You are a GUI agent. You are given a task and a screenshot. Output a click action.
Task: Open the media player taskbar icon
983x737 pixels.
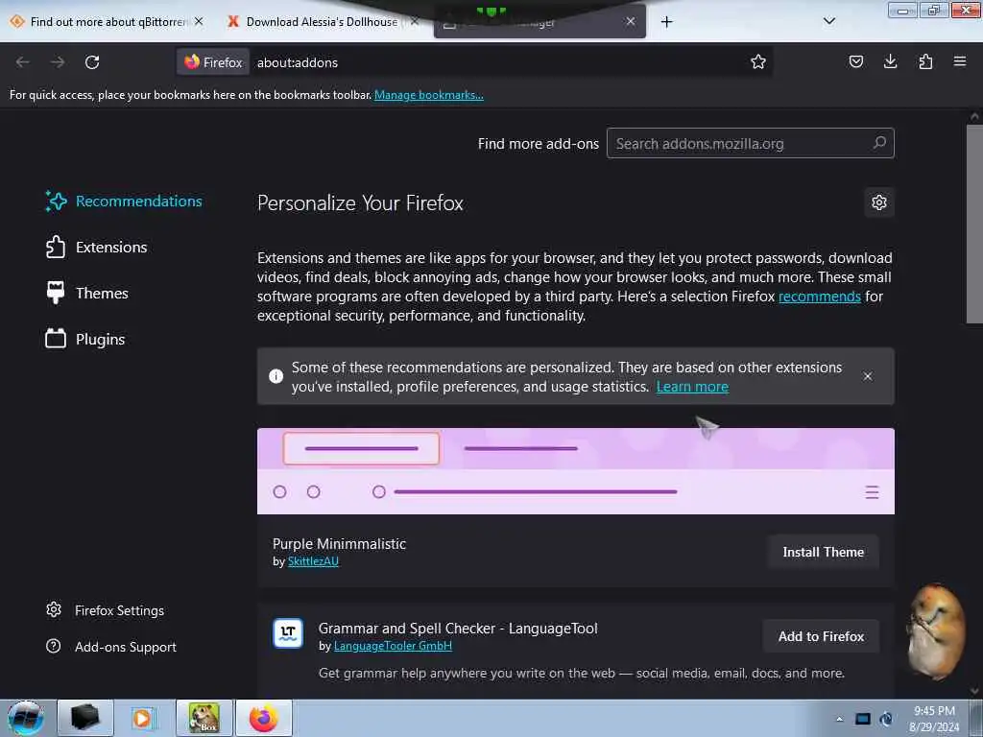click(x=144, y=718)
